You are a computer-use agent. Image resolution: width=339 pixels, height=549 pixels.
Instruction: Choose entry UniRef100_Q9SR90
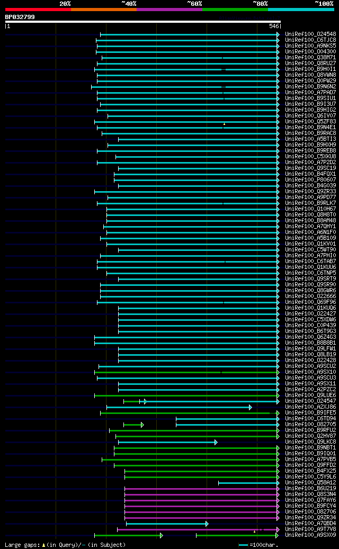[310, 284]
